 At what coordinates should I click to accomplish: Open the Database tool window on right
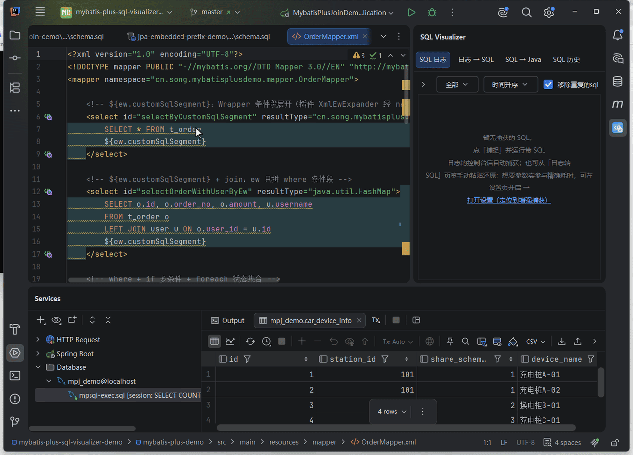click(618, 81)
